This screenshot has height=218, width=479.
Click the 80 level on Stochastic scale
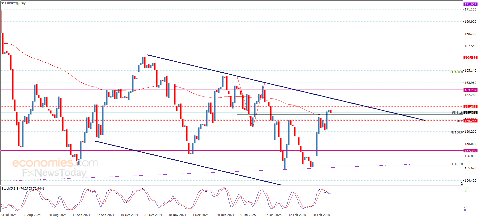(x=465, y=191)
